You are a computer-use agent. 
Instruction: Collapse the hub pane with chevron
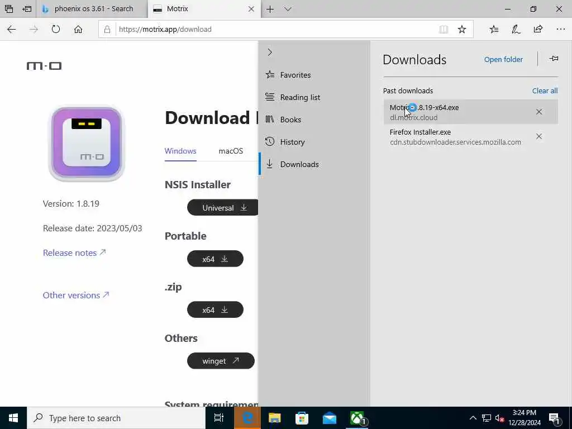(270, 52)
